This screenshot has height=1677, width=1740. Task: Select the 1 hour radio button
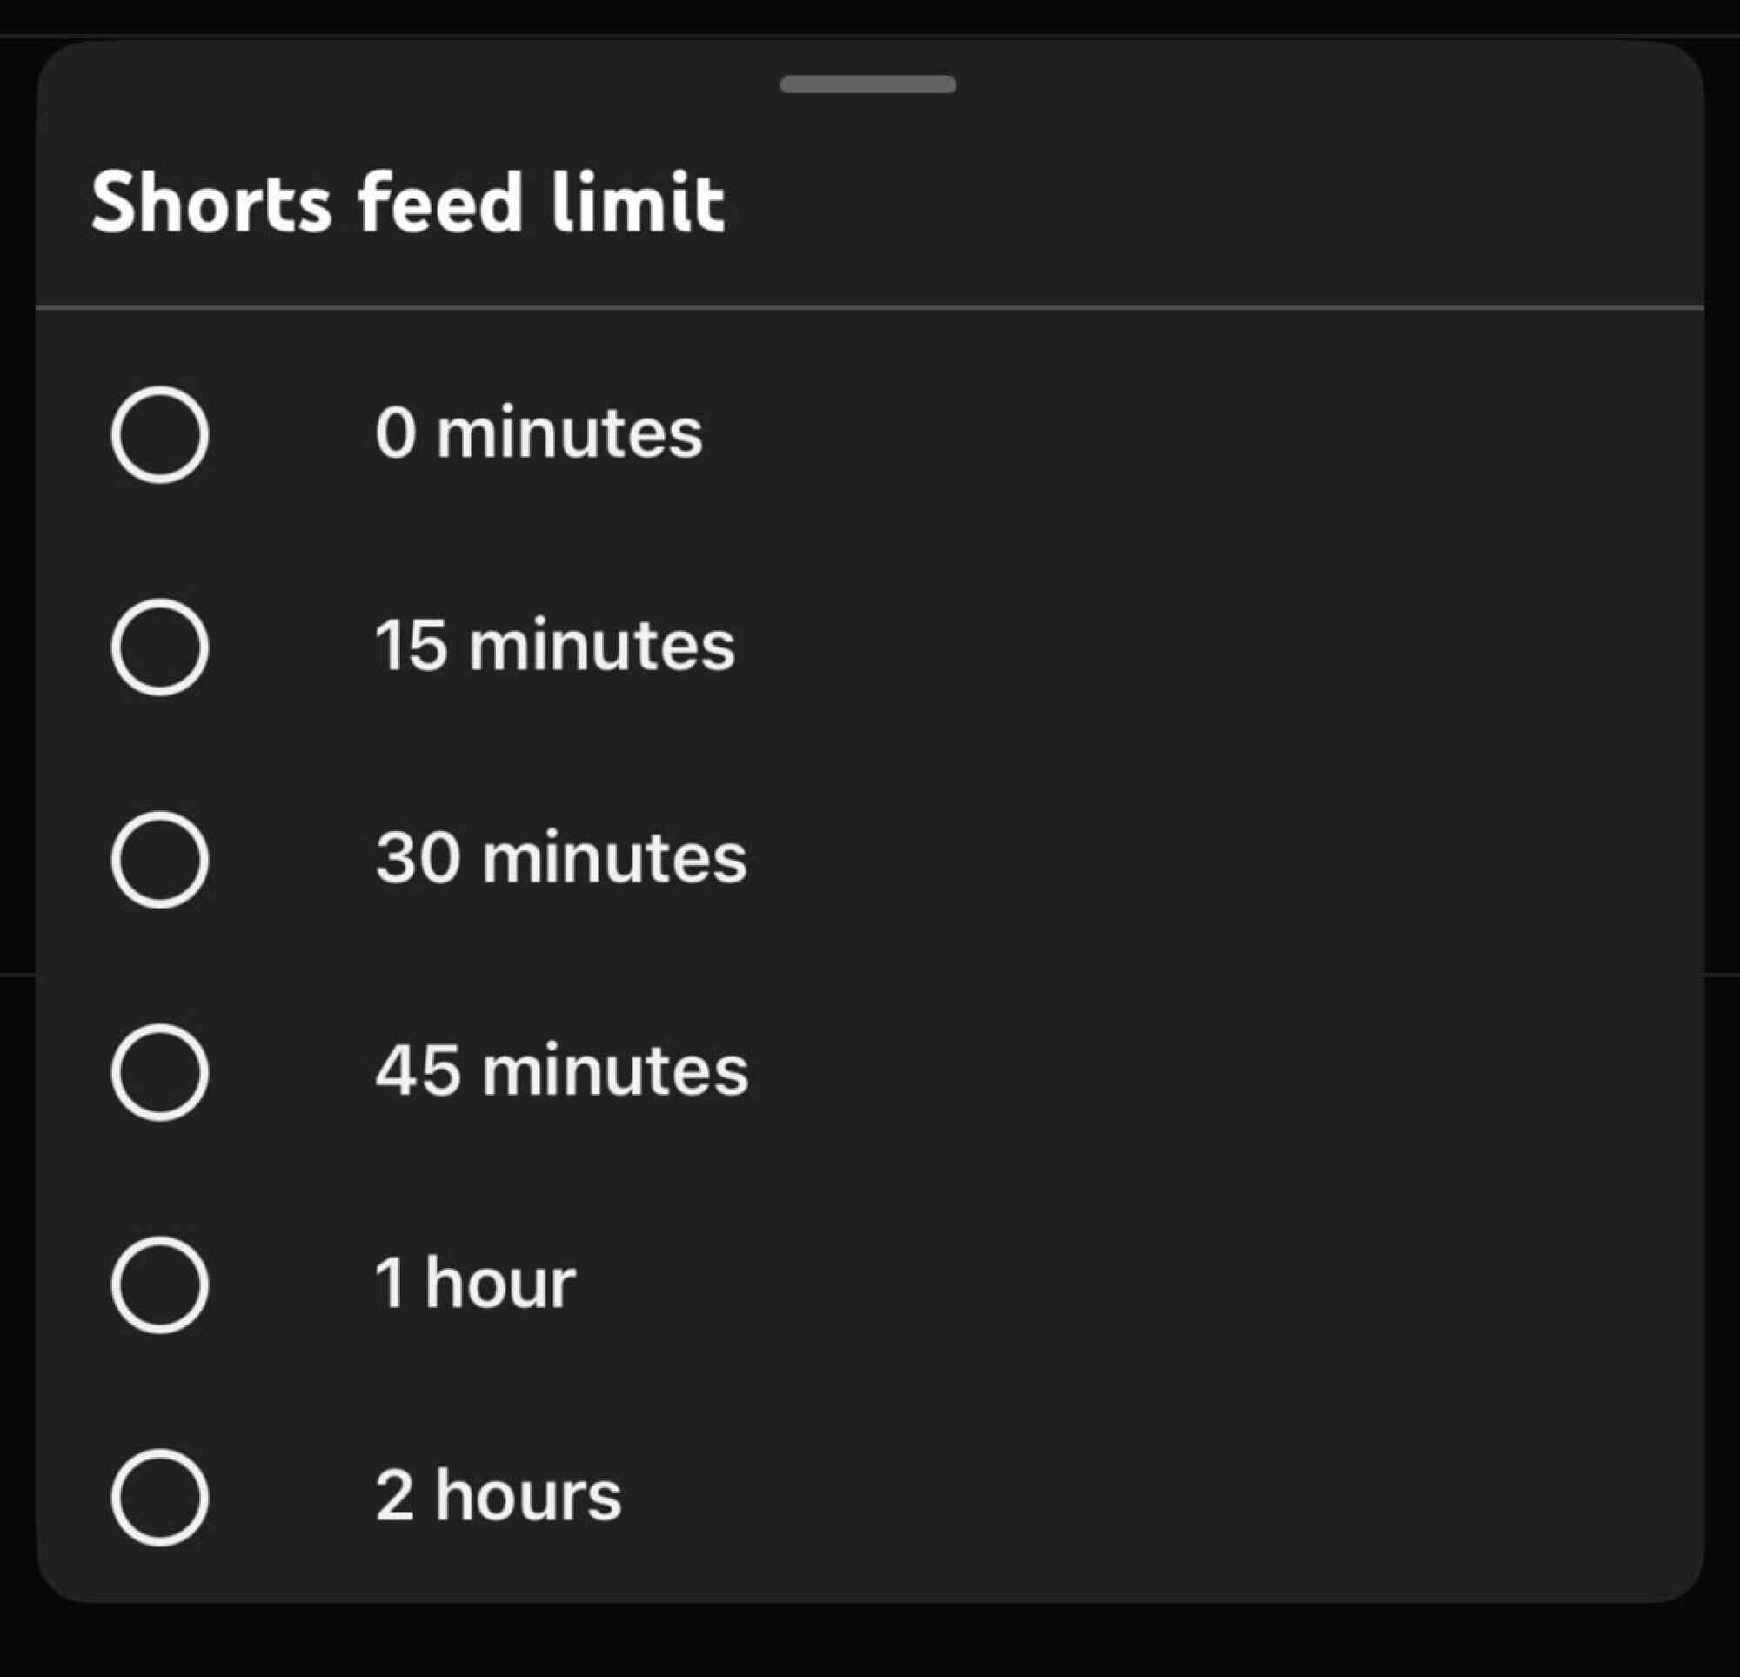(x=160, y=1285)
